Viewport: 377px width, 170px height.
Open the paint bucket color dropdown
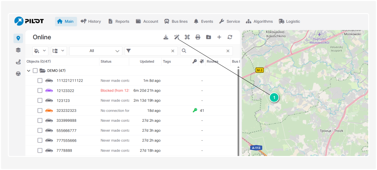pos(40,51)
